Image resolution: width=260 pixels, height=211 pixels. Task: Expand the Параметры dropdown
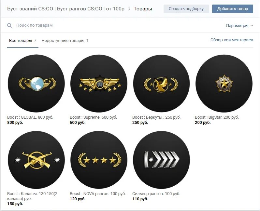[x=239, y=25]
